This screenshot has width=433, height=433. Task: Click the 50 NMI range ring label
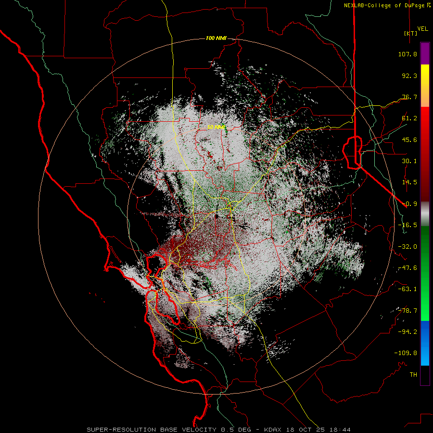point(216,127)
